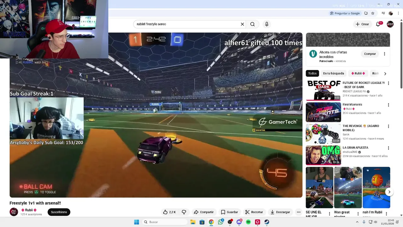Open Discord from the taskbar
Viewport: 403px width, 227px height.
pos(239,222)
